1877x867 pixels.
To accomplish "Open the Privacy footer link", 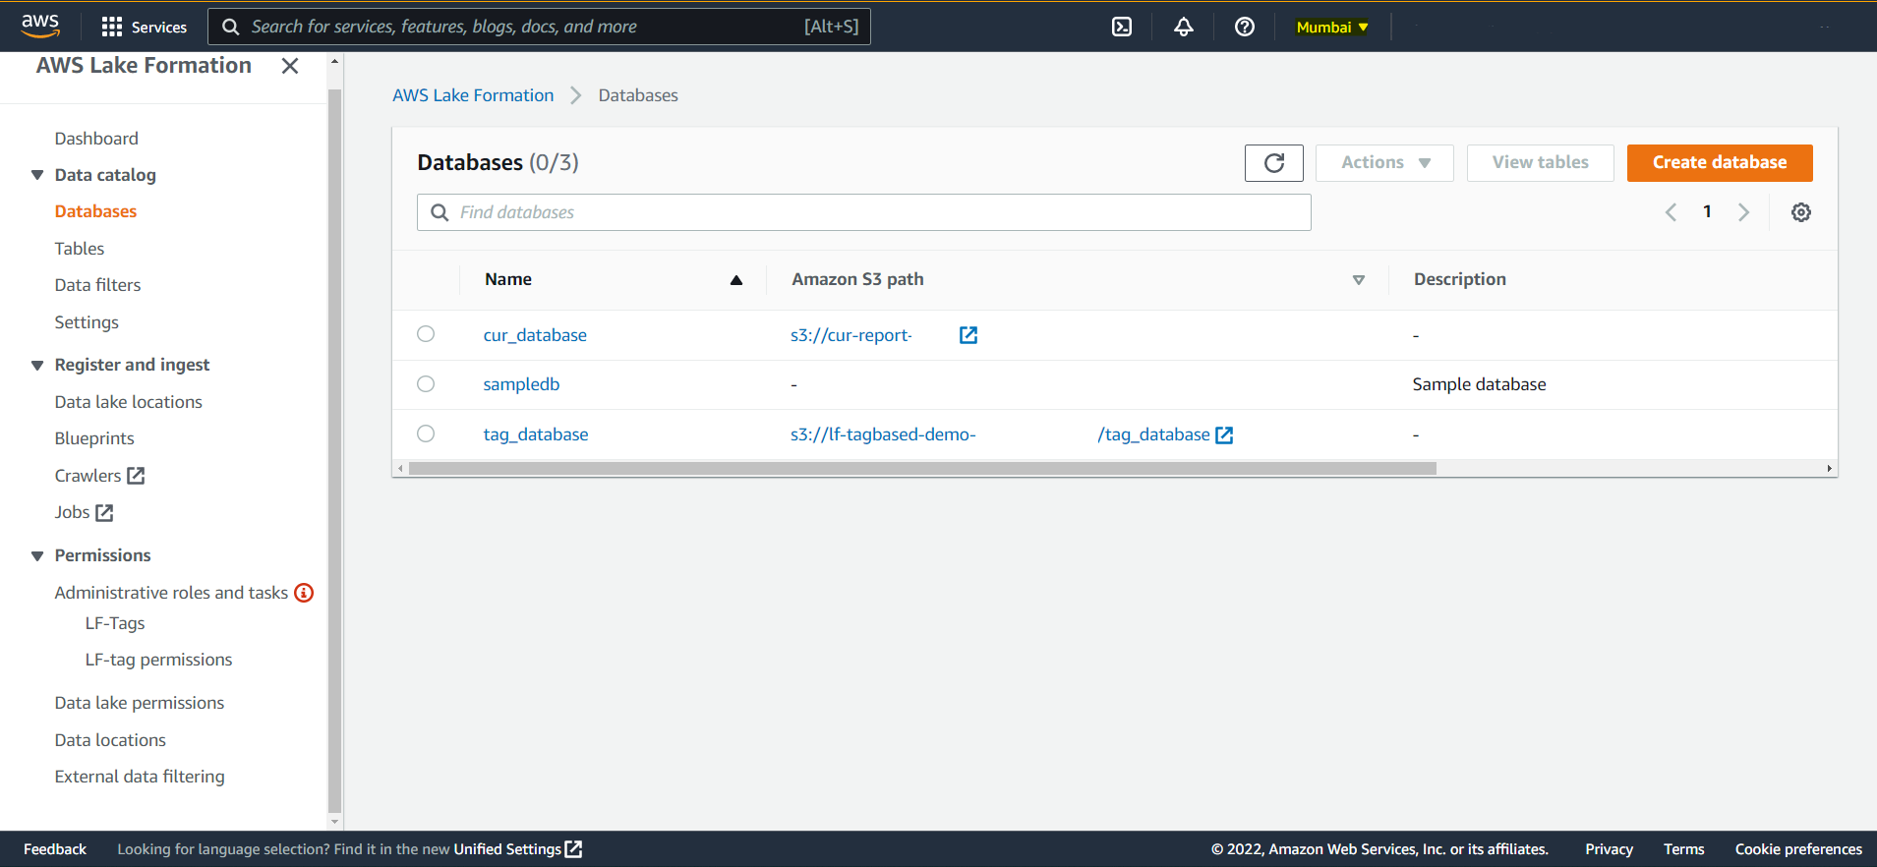I will 1609,849.
